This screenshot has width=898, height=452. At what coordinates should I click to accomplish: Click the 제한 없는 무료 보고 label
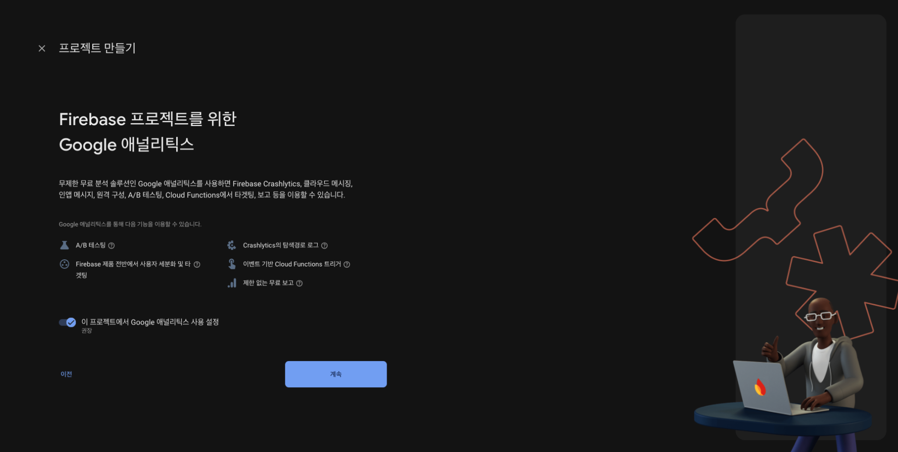[268, 283]
